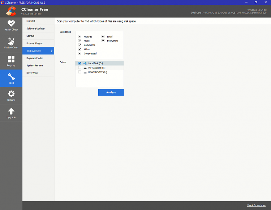Click the CCleaner Free heading text

[35, 9]
